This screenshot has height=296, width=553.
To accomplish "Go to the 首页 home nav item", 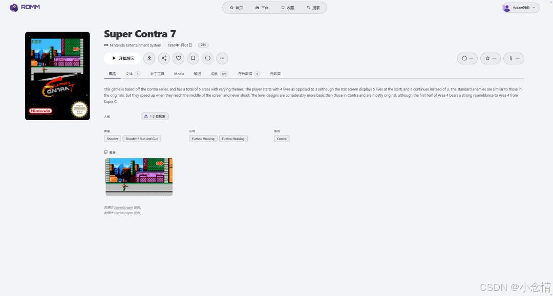I will (x=236, y=8).
